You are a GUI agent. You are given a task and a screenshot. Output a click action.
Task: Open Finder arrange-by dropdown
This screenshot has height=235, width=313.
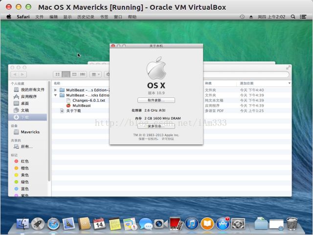point(96,74)
